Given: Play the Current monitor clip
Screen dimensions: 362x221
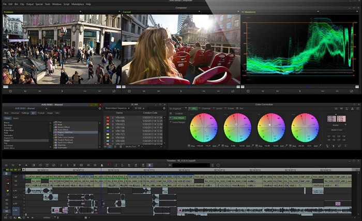Looking at the screenshot, I should click(181, 91).
